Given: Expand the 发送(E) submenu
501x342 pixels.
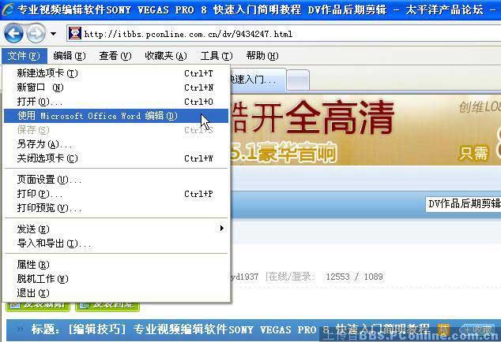Looking at the screenshot, I should click(x=116, y=229).
